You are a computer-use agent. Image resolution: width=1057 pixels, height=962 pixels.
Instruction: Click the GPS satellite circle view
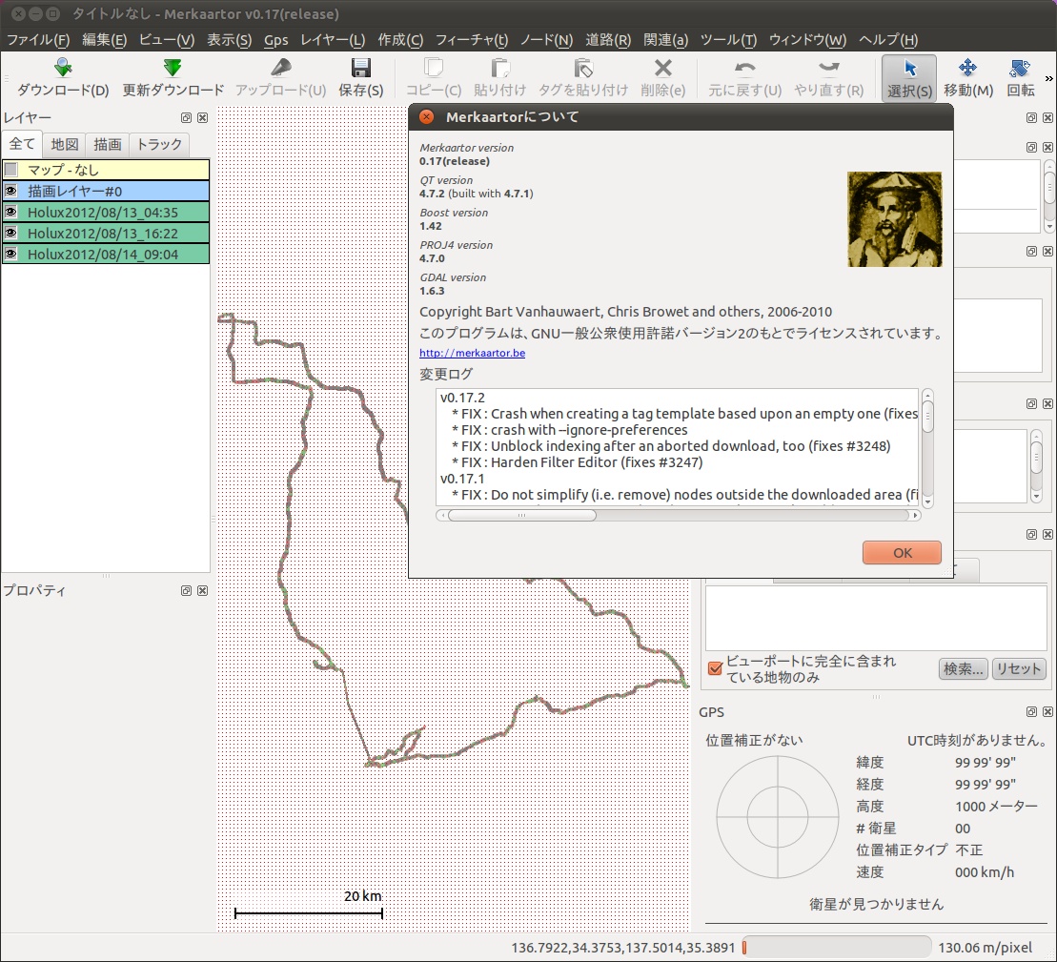(777, 817)
